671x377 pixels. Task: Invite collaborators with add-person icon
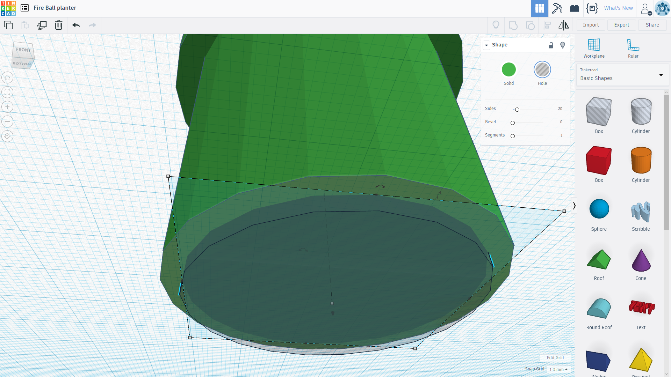646,9
